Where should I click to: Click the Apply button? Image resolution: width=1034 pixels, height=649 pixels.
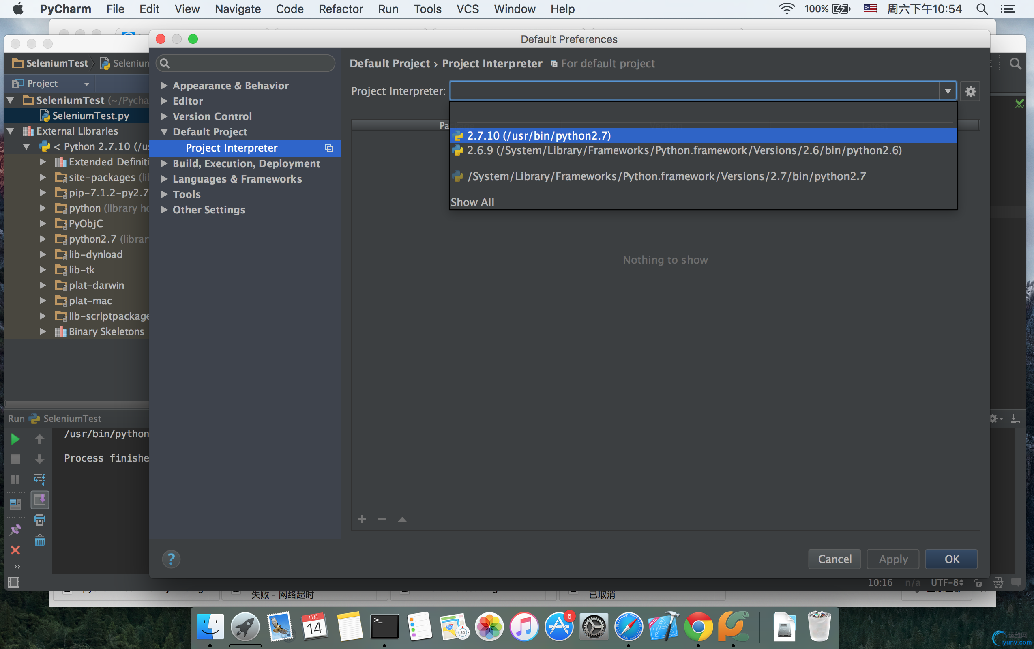tap(893, 559)
